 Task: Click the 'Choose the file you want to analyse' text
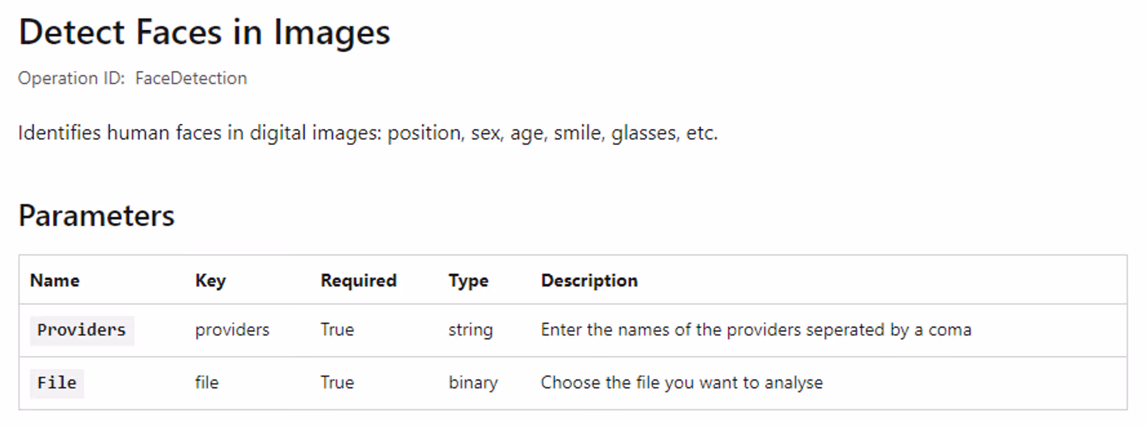click(682, 383)
